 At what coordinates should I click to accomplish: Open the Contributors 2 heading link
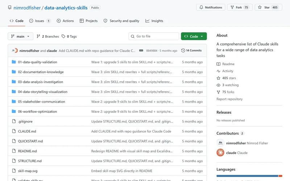230,133
